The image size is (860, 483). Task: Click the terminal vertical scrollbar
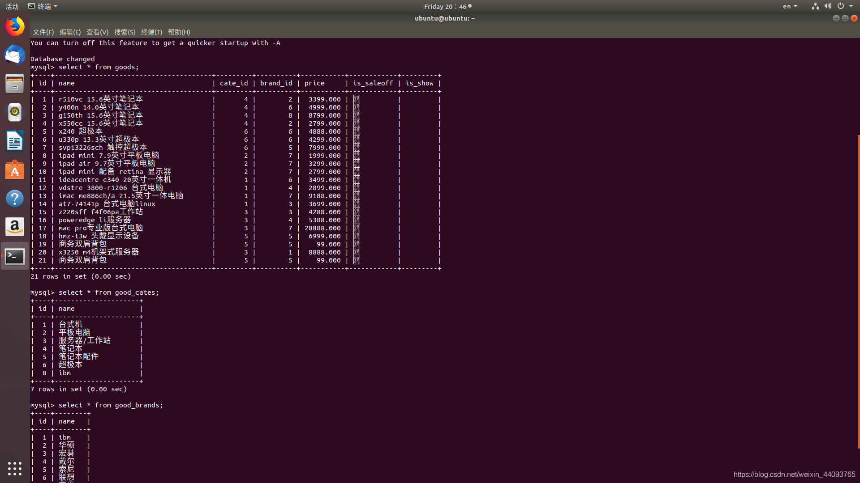pyautogui.click(x=858, y=291)
